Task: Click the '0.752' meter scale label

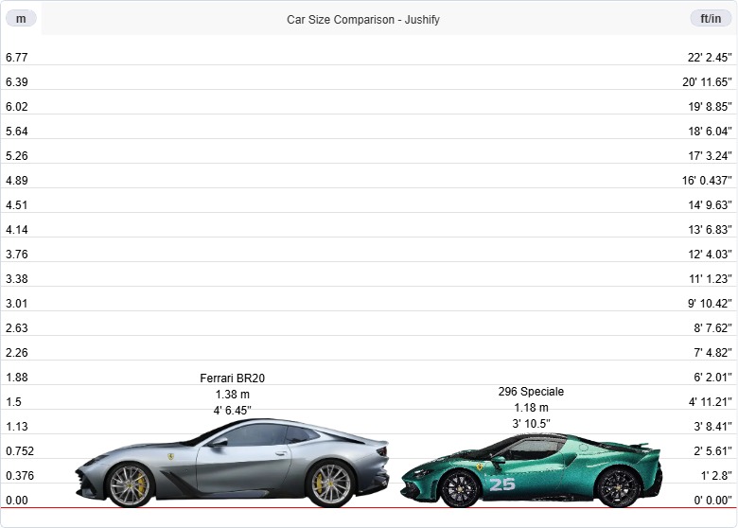Action: click(20, 451)
